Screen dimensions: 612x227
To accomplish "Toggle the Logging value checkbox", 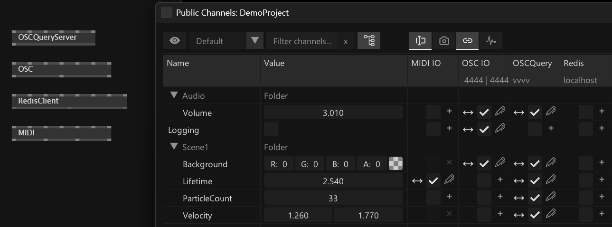I will click(271, 130).
